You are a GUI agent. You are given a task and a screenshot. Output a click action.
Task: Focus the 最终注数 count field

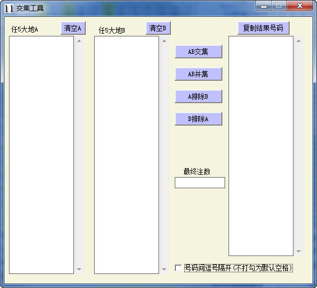tap(200, 183)
